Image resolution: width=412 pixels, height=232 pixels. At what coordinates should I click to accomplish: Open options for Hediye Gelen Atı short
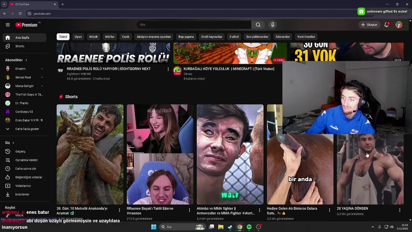pyautogui.click(x=329, y=210)
